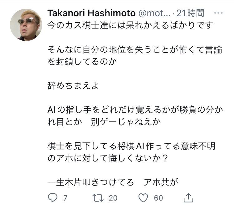This screenshot has width=234, height=214.
Task: Click the Takanori Hashimoto display name
Action: (91, 13)
